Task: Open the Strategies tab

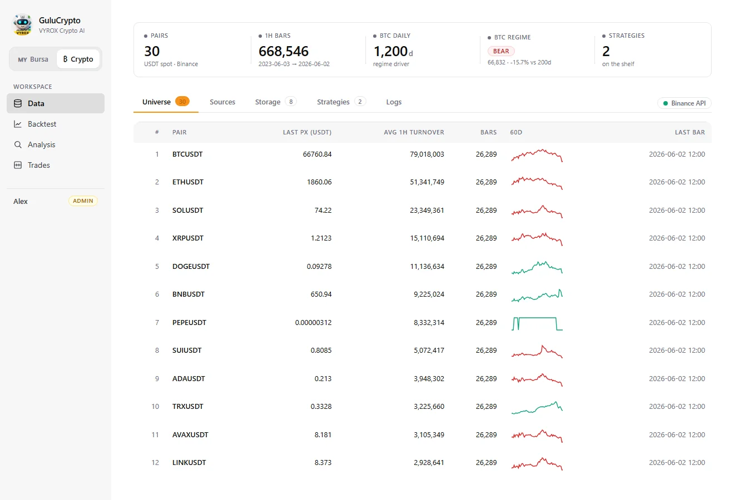Action: 341,102
